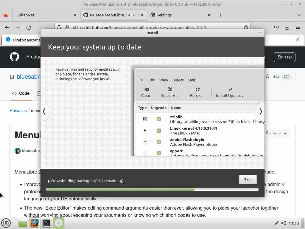
Task: Select the Release MenuLibre 2.4.0 tab
Action: point(114,15)
